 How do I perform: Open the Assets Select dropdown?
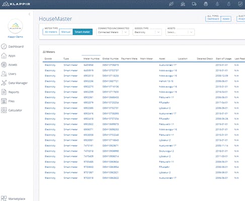pyautogui.click(x=180, y=32)
